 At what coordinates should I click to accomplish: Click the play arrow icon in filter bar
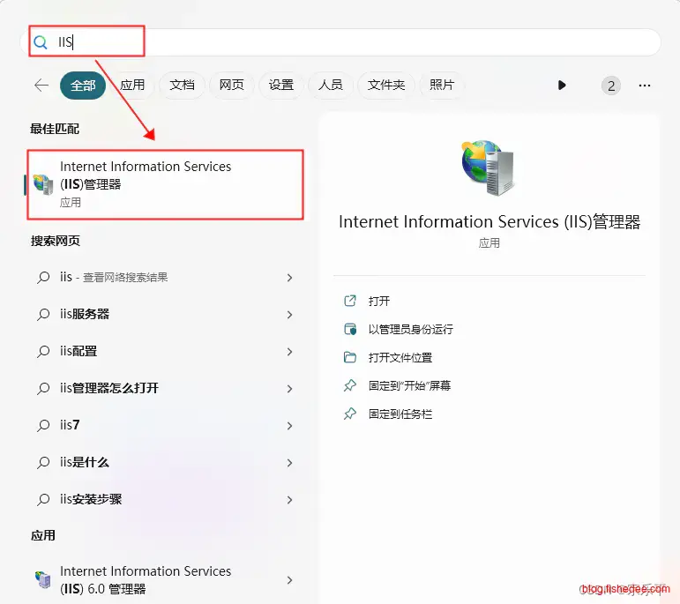tap(562, 86)
